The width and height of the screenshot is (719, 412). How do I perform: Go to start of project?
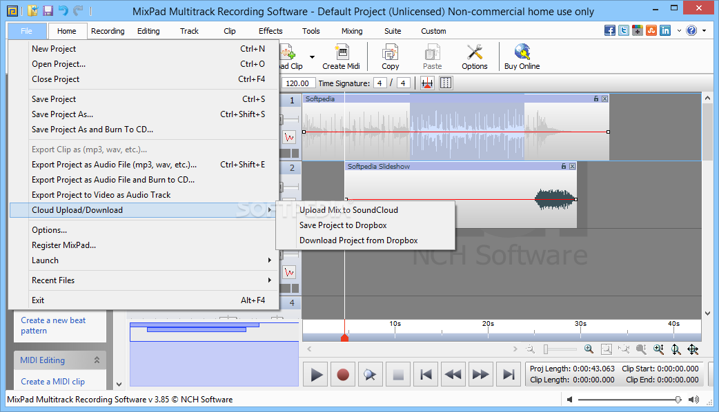click(x=426, y=375)
